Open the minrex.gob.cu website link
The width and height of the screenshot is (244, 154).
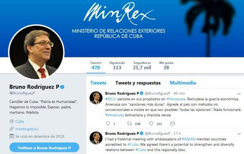point(27,129)
